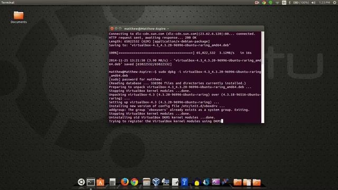Click the terminal vertical scrollbar
Screen dimensions: 338x190
262,77
